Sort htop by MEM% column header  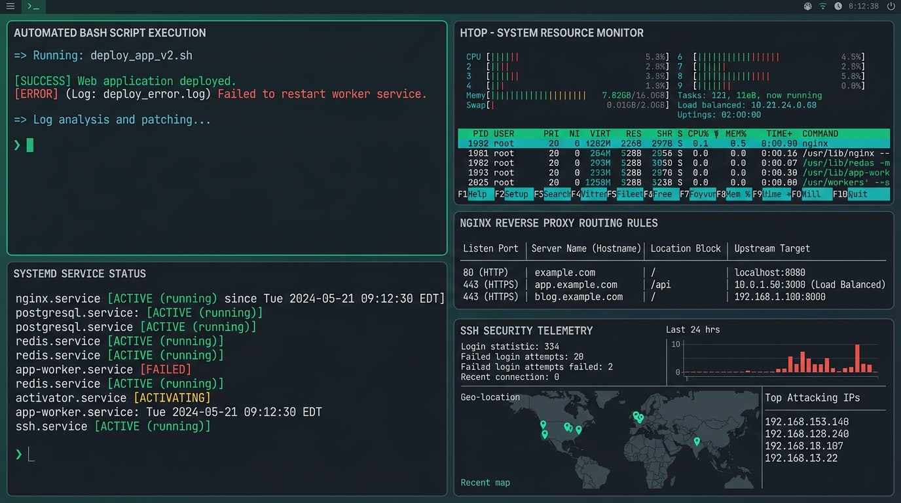coord(736,134)
